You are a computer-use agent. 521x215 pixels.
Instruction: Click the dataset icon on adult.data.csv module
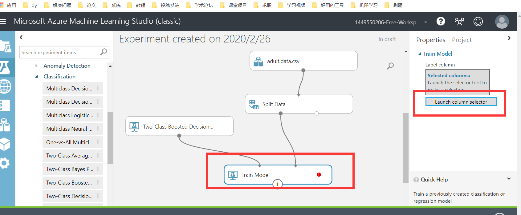(x=258, y=62)
